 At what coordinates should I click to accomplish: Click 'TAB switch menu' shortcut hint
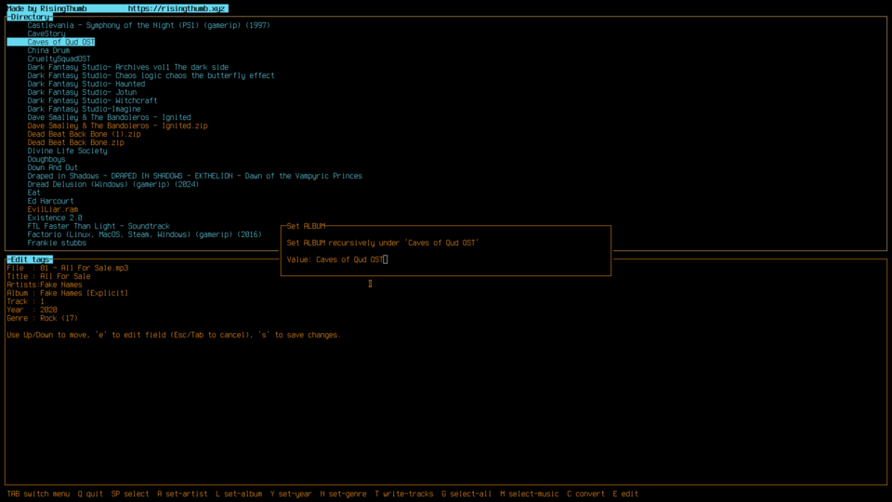click(38, 494)
